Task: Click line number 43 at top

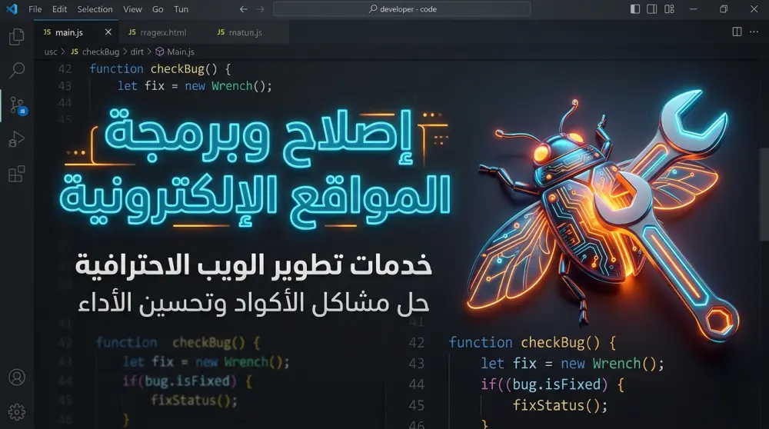Action: point(65,86)
